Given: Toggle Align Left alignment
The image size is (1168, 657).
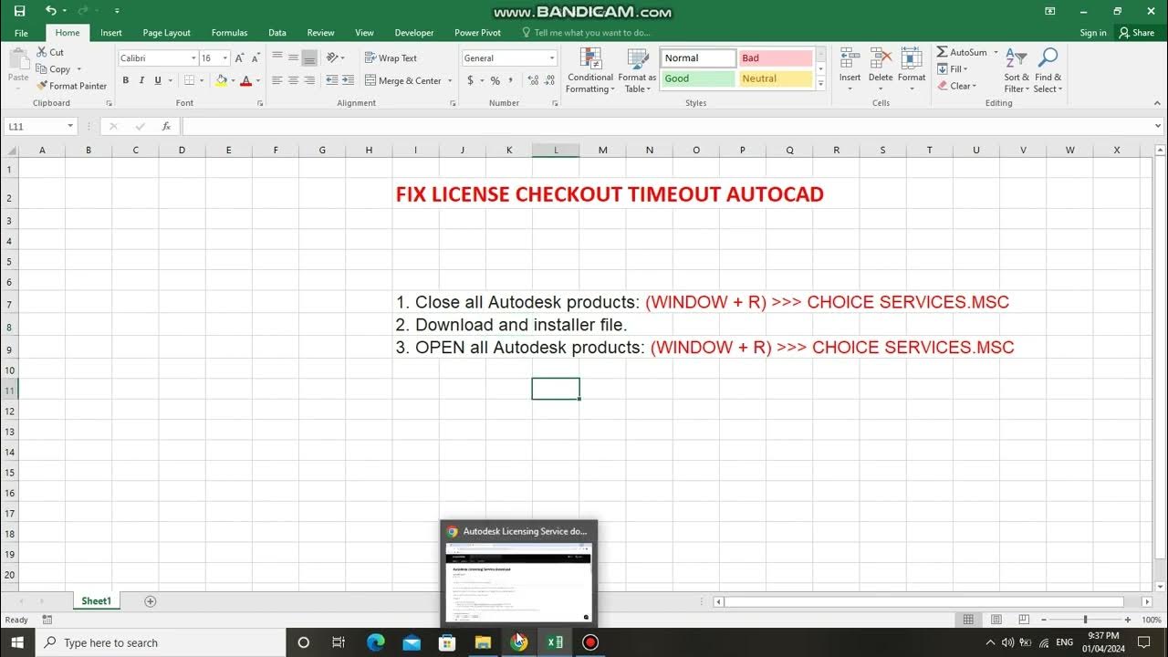Looking at the screenshot, I should (x=277, y=80).
